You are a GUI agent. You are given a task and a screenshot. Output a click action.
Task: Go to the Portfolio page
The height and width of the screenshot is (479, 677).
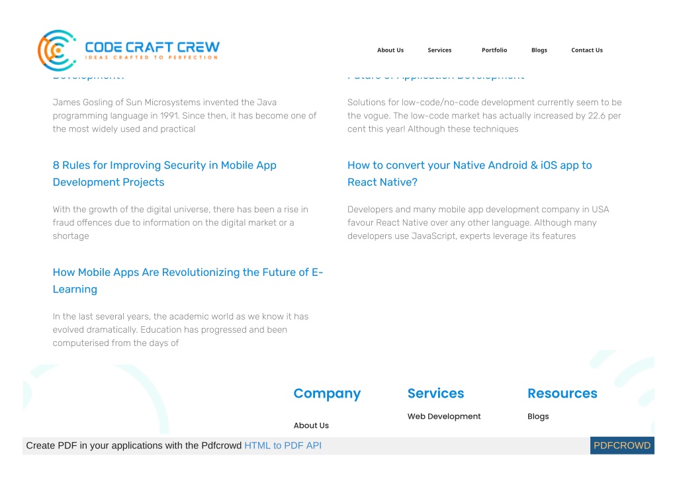[494, 50]
